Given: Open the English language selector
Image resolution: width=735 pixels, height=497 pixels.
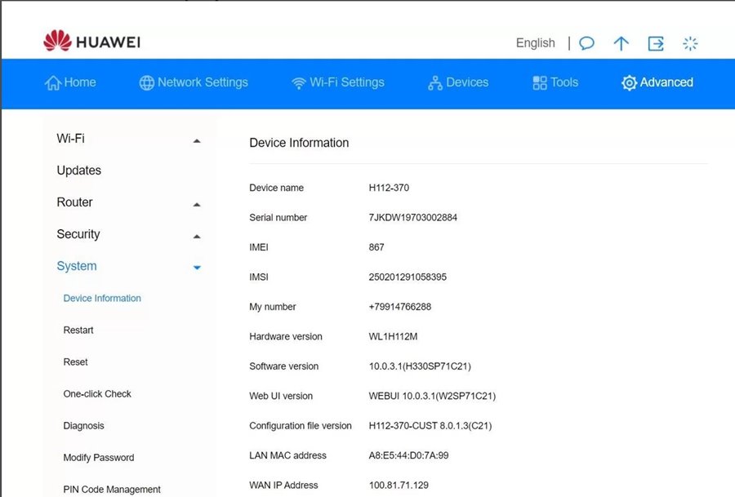Looking at the screenshot, I should pyautogui.click(x=535, y=43).
